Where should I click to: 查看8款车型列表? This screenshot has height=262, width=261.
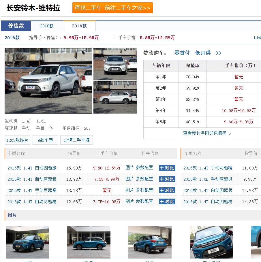pyautogui.click(x=45, y=140)
